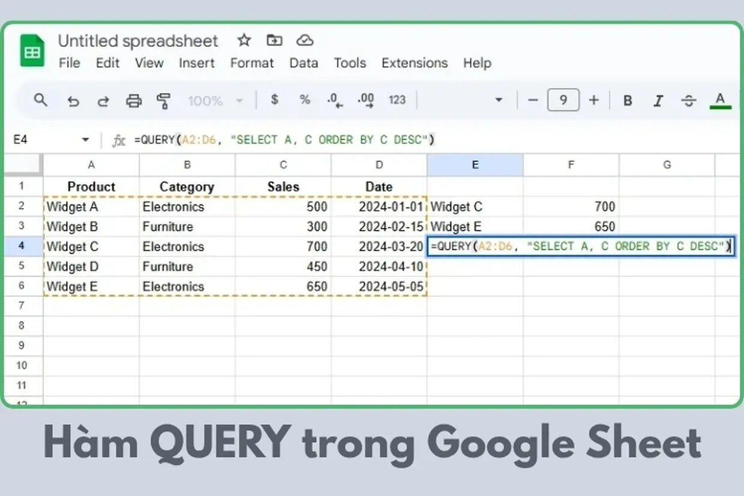Decrease font size with minus button
The height and width of the screenshot is (496, 744).
pos(532,100)
